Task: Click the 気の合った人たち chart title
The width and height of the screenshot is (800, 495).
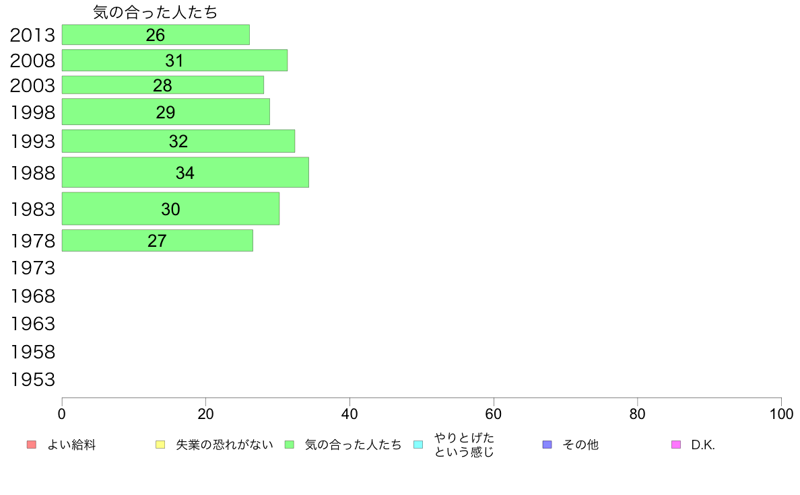Action: 155,12
